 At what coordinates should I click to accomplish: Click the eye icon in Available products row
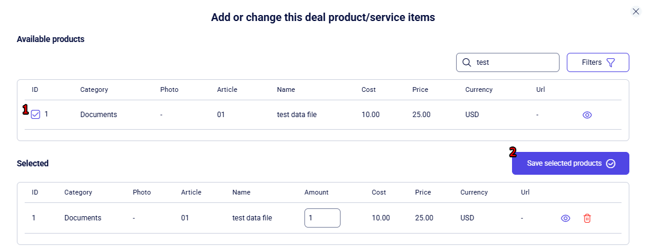point(587,115)
